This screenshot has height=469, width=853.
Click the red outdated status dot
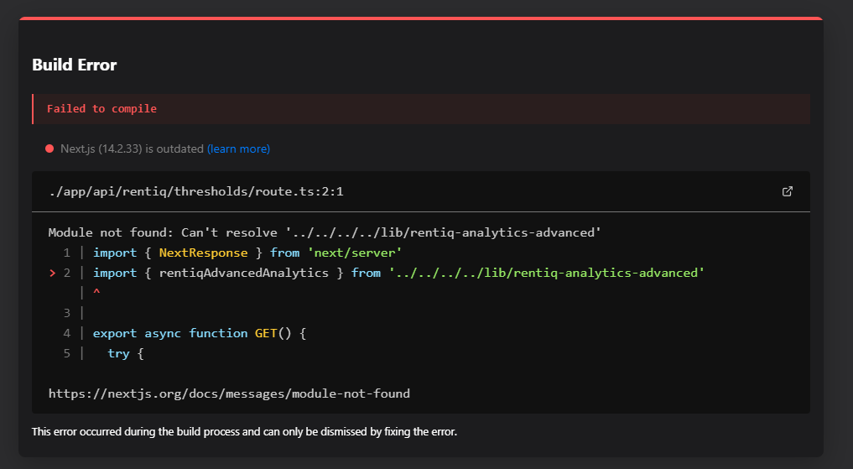pyautogui.click(x=49, y=149)
